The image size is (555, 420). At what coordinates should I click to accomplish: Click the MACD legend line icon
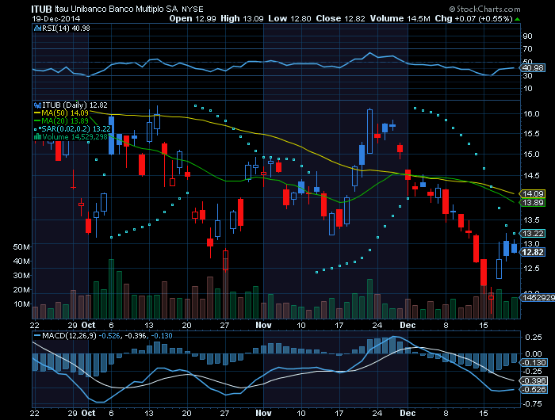click(37, 335)
